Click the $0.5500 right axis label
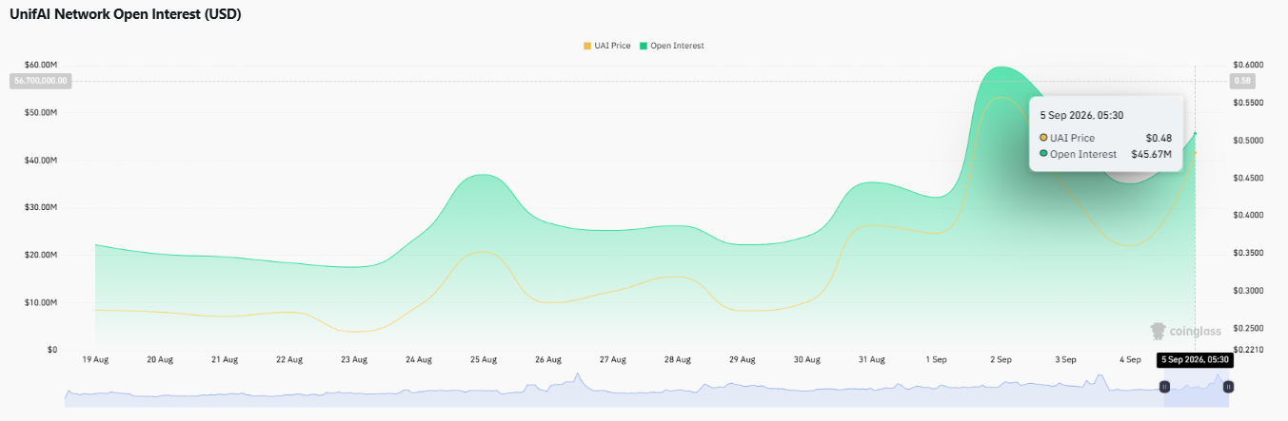This screenshot has height=421, width=1288. tap(1248, 103)
